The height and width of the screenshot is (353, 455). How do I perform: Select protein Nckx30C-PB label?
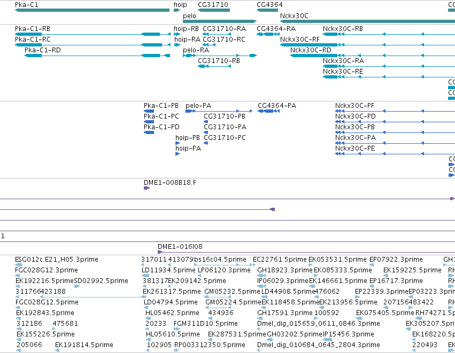click(x=355, y=127)
